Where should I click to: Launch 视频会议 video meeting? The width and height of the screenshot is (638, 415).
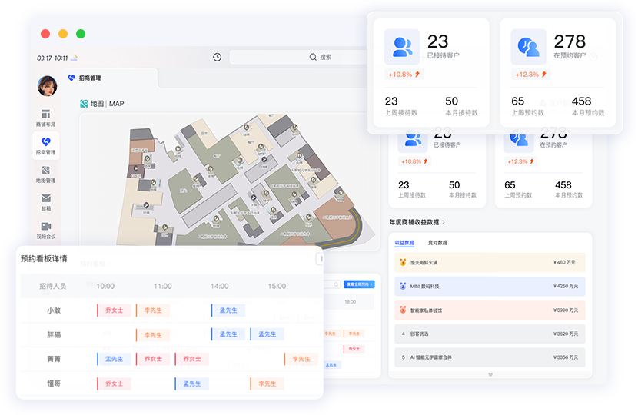(x=45, y=231)
